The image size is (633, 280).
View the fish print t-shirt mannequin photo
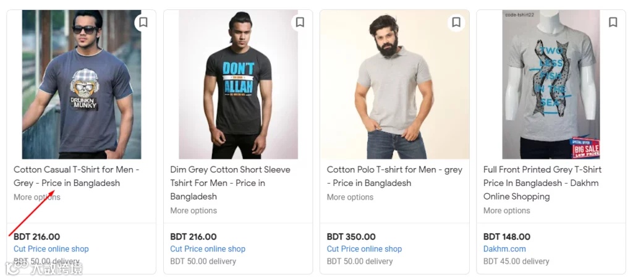[x=551, y=85]
